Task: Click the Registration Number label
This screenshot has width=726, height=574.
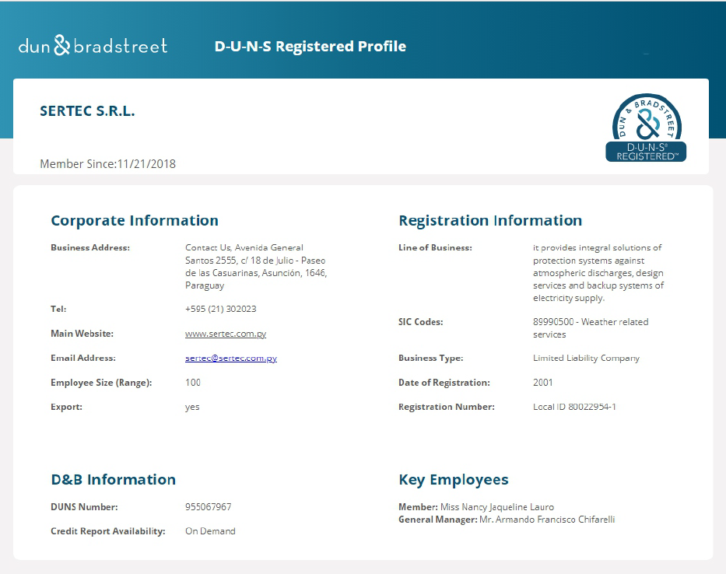Action: point(447,407)
